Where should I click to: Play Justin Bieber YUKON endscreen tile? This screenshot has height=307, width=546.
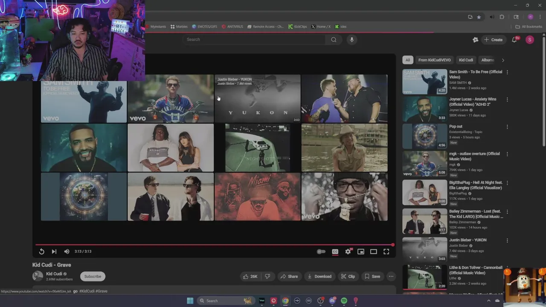[x=258, y=98]
